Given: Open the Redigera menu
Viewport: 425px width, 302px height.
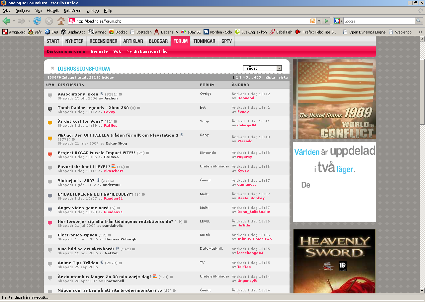Looking at the screenshot, I should pos(23,11).
